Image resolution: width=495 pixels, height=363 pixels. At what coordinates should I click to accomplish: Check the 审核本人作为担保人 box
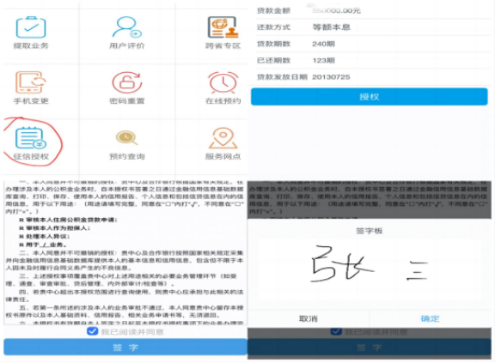click(21, 228)
